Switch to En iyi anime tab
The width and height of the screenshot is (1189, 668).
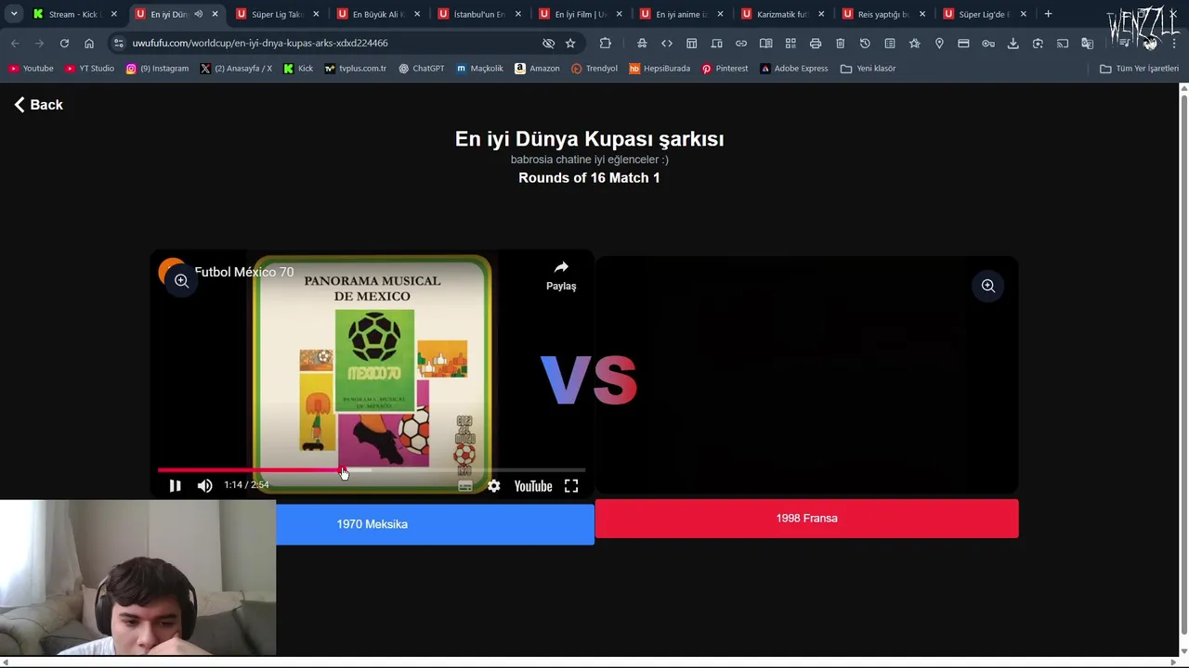[x=681, y=14]
